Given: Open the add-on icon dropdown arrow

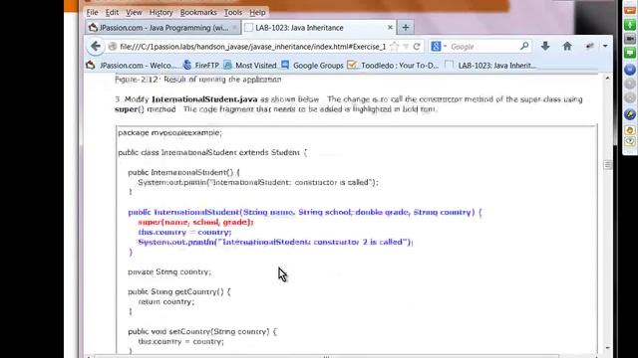Looking at the screenshot, I should pyautogui.click(x=605, y=47).
